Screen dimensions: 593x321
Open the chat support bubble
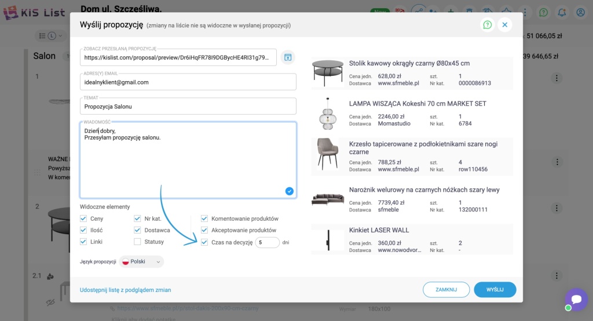576,300
